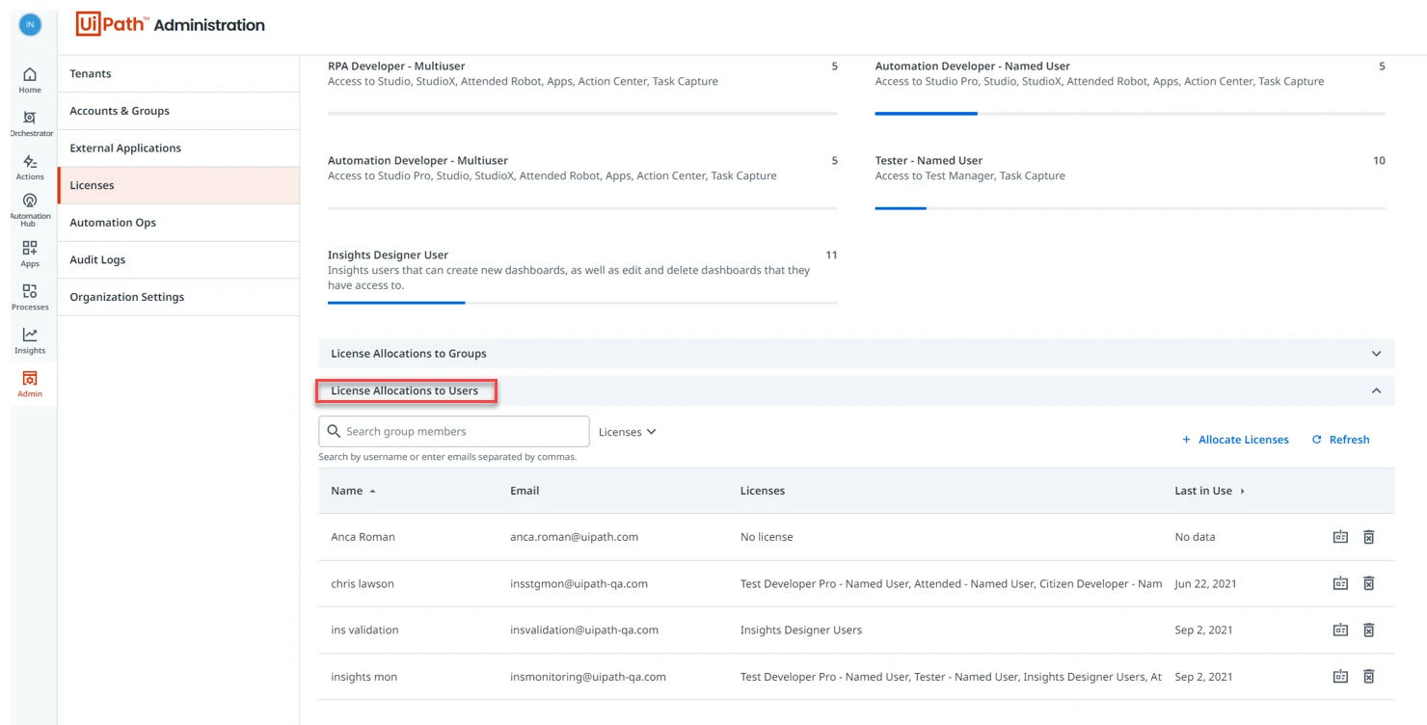This screenshot has width=1427, height=725.
Task: Select the Licenses menu item
Action: click(x=178, y=185)
